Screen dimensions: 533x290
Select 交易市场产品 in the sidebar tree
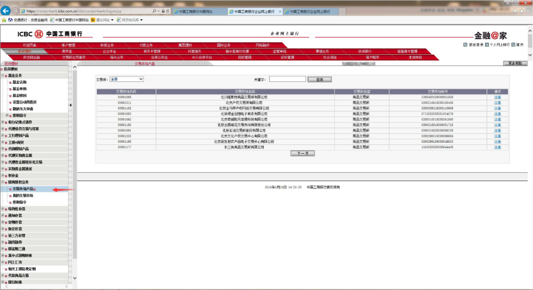tap(23, 189)
